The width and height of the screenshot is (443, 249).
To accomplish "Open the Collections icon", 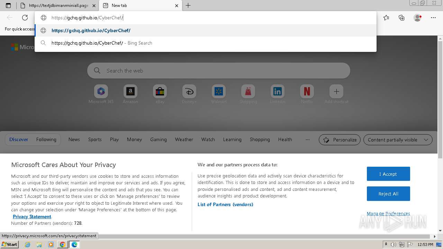I will tap(401, 18).
